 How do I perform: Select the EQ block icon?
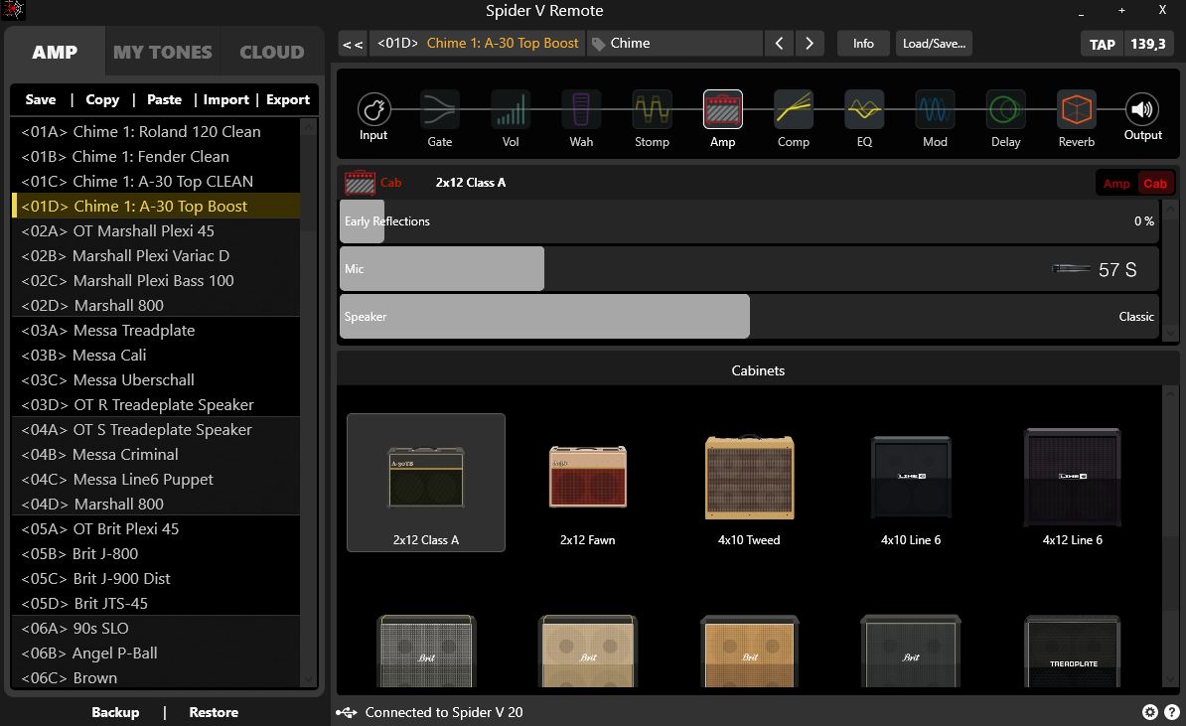(x=864, y=110)
